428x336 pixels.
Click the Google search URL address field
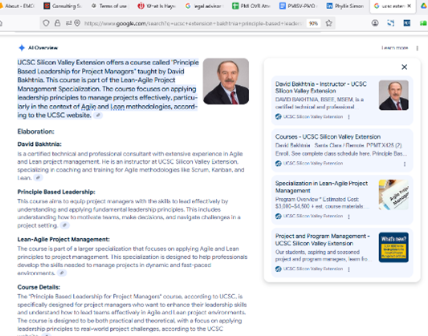(194, 23)
